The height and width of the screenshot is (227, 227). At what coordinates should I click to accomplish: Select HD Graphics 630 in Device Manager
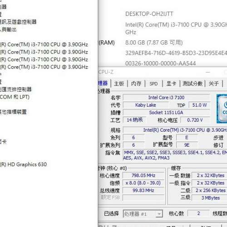(23, 164)
